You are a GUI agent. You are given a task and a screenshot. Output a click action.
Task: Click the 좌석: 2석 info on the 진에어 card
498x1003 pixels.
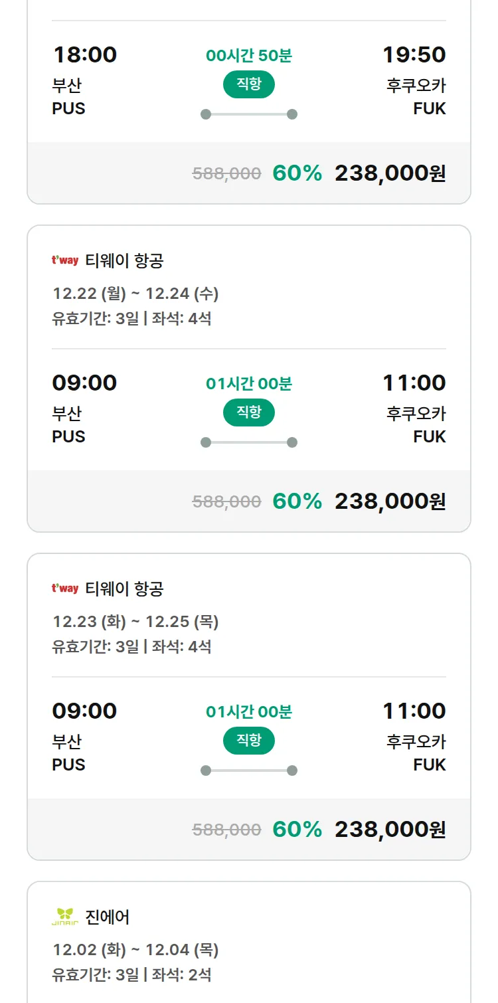182,975
